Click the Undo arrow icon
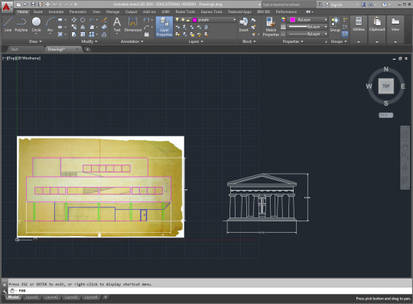413x304 pixels. 55,5
